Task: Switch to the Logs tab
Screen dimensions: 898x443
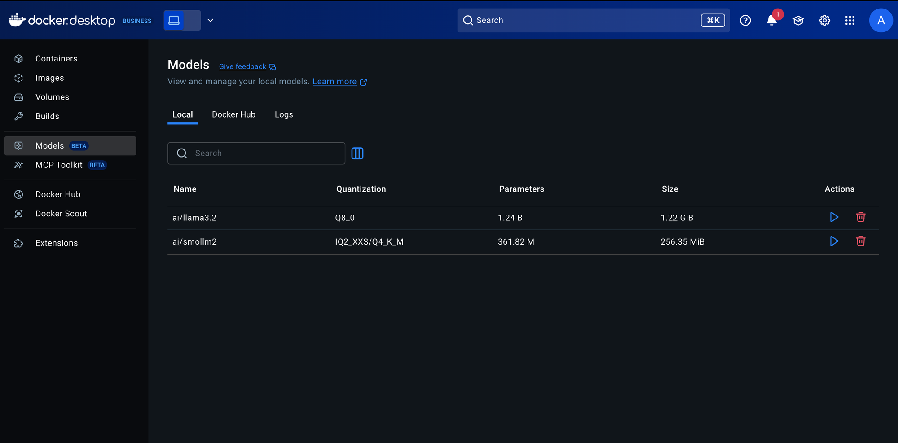Action: [284, 115]
